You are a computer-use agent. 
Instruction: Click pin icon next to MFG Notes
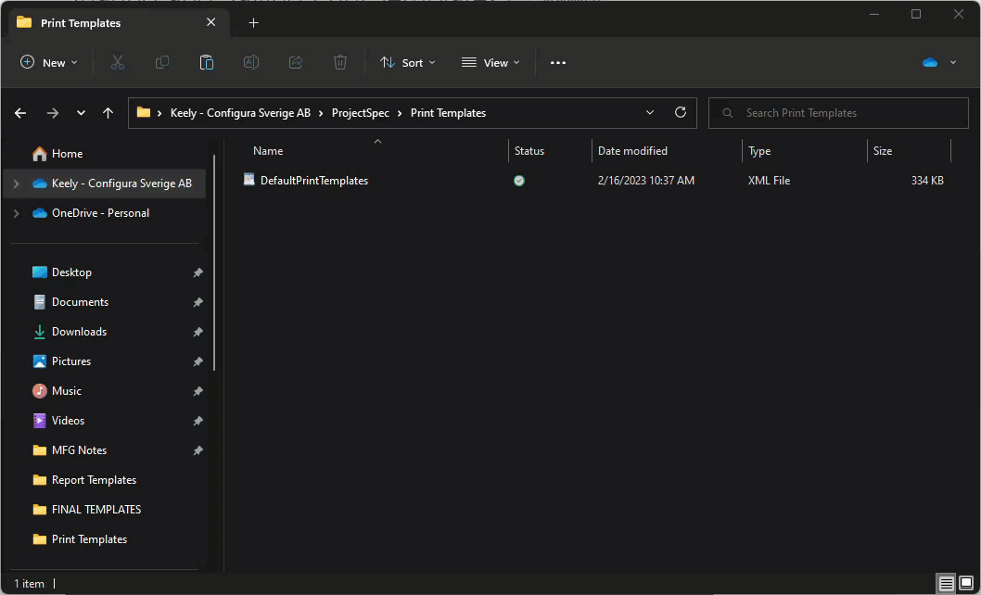click(x=197, y=449)
